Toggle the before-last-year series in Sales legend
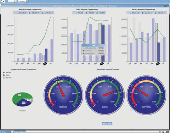Image resolution: width=170 pixels, height=133 pixels. coord(79,13)
